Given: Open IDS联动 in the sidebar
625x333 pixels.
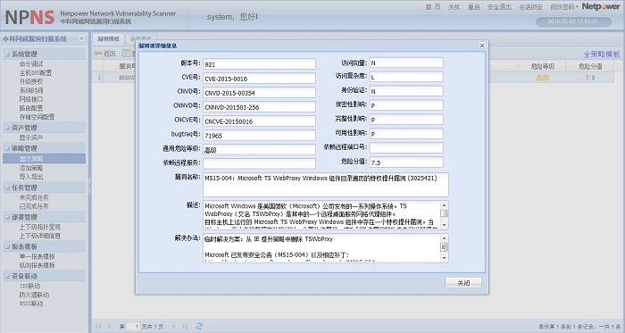Looking at the screenshot, I should coord(29,286).
